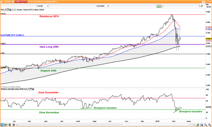Click the RSI value tag 38,954

(209, 107)
